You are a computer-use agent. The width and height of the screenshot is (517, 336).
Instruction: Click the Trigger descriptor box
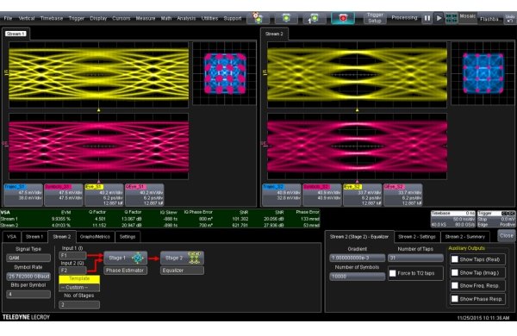coord(496,219)
